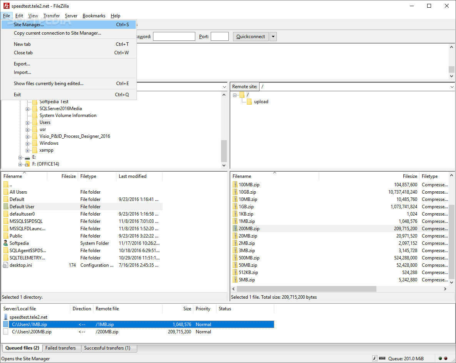Expand the Windows folder node

coord(27,144)
